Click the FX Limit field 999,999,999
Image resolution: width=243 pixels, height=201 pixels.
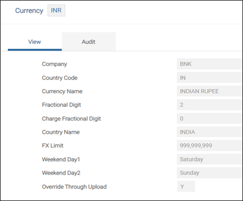click(209, 145)
